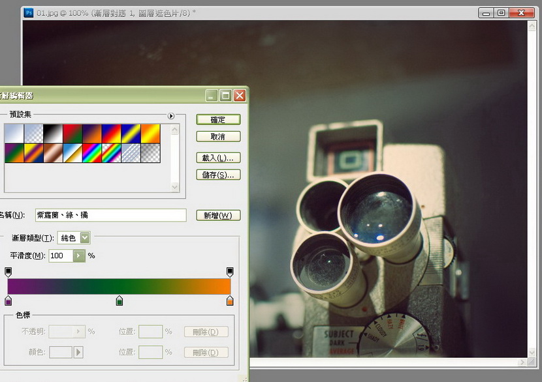Open the gradient type (漸層類型) dropdown

coord(85,238)
